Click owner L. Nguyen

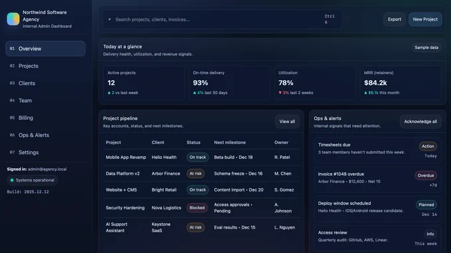pos(285,227)
